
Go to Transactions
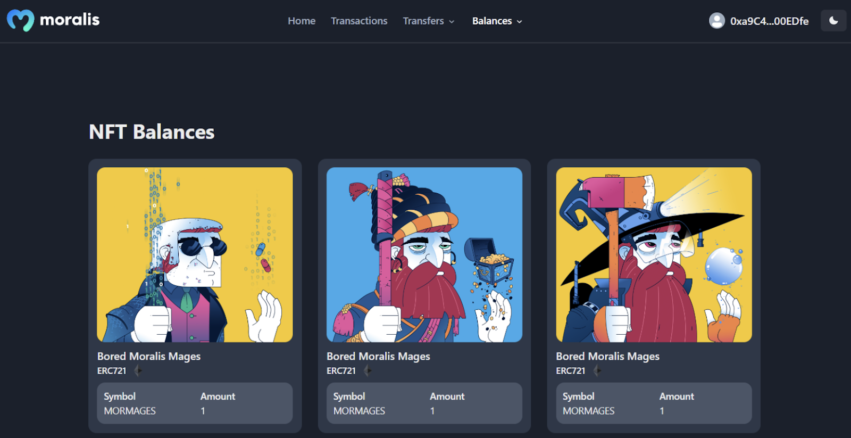pos(359,21)
